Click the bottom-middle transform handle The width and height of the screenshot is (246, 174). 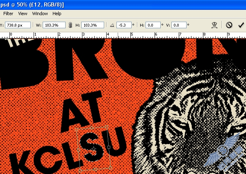[96, 169]
